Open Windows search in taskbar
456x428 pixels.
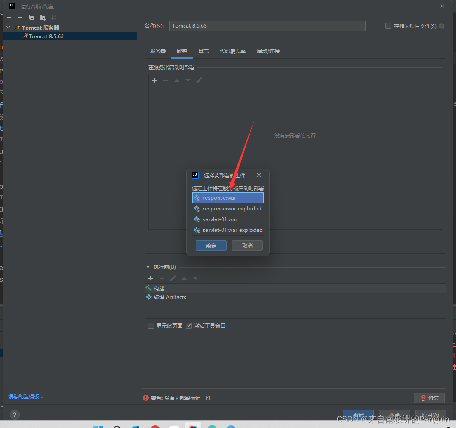(x=117, y=427)
